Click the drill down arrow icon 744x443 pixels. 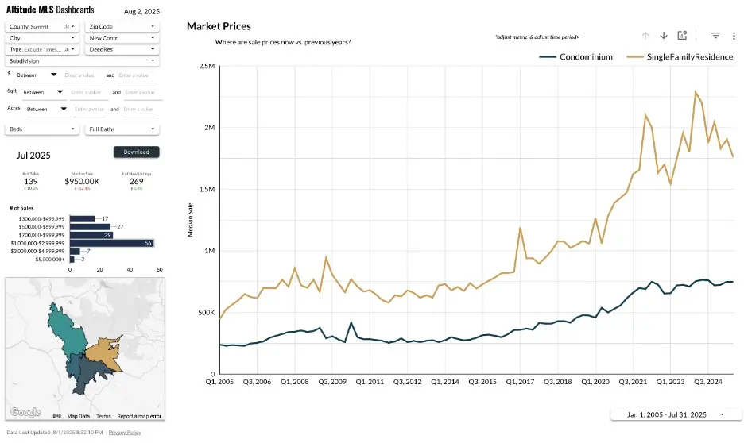pyautogui.click(x=664, y=36)
